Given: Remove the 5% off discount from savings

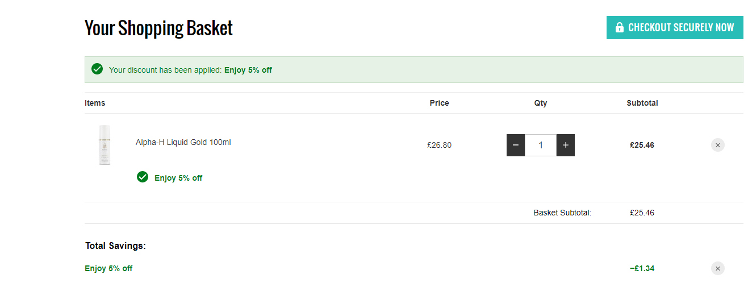Looking at the screenshot, I should tap(718, 268).
